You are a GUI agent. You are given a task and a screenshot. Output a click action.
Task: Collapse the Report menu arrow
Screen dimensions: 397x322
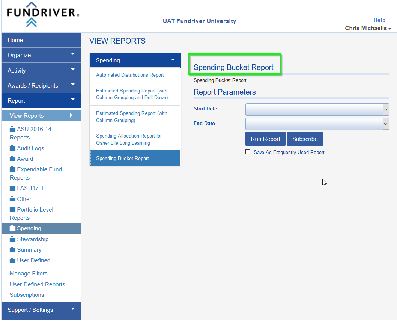tap(73, 100)
